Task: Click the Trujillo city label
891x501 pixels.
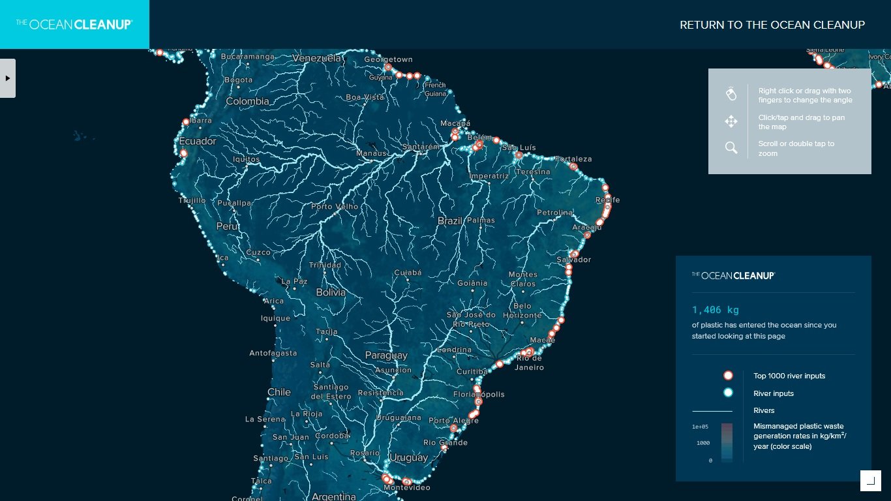Action: [x=192, y=200]
